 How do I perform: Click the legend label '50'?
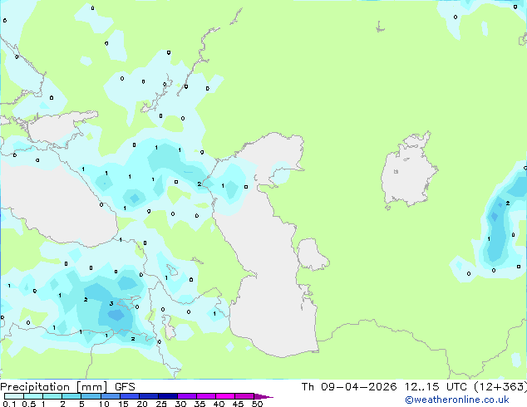pos(257,404)
